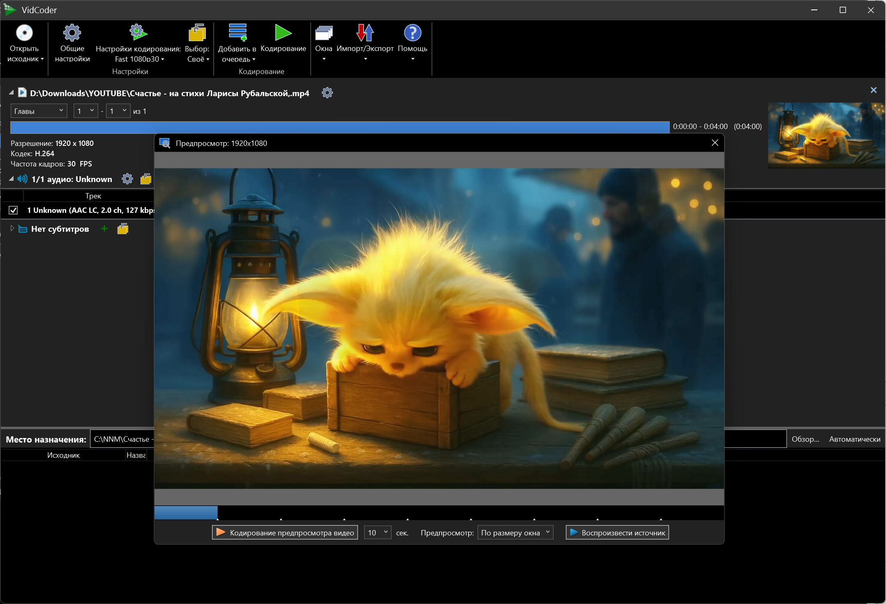
Task: Open Import/Export arrows menu
Action: [365, 33]
